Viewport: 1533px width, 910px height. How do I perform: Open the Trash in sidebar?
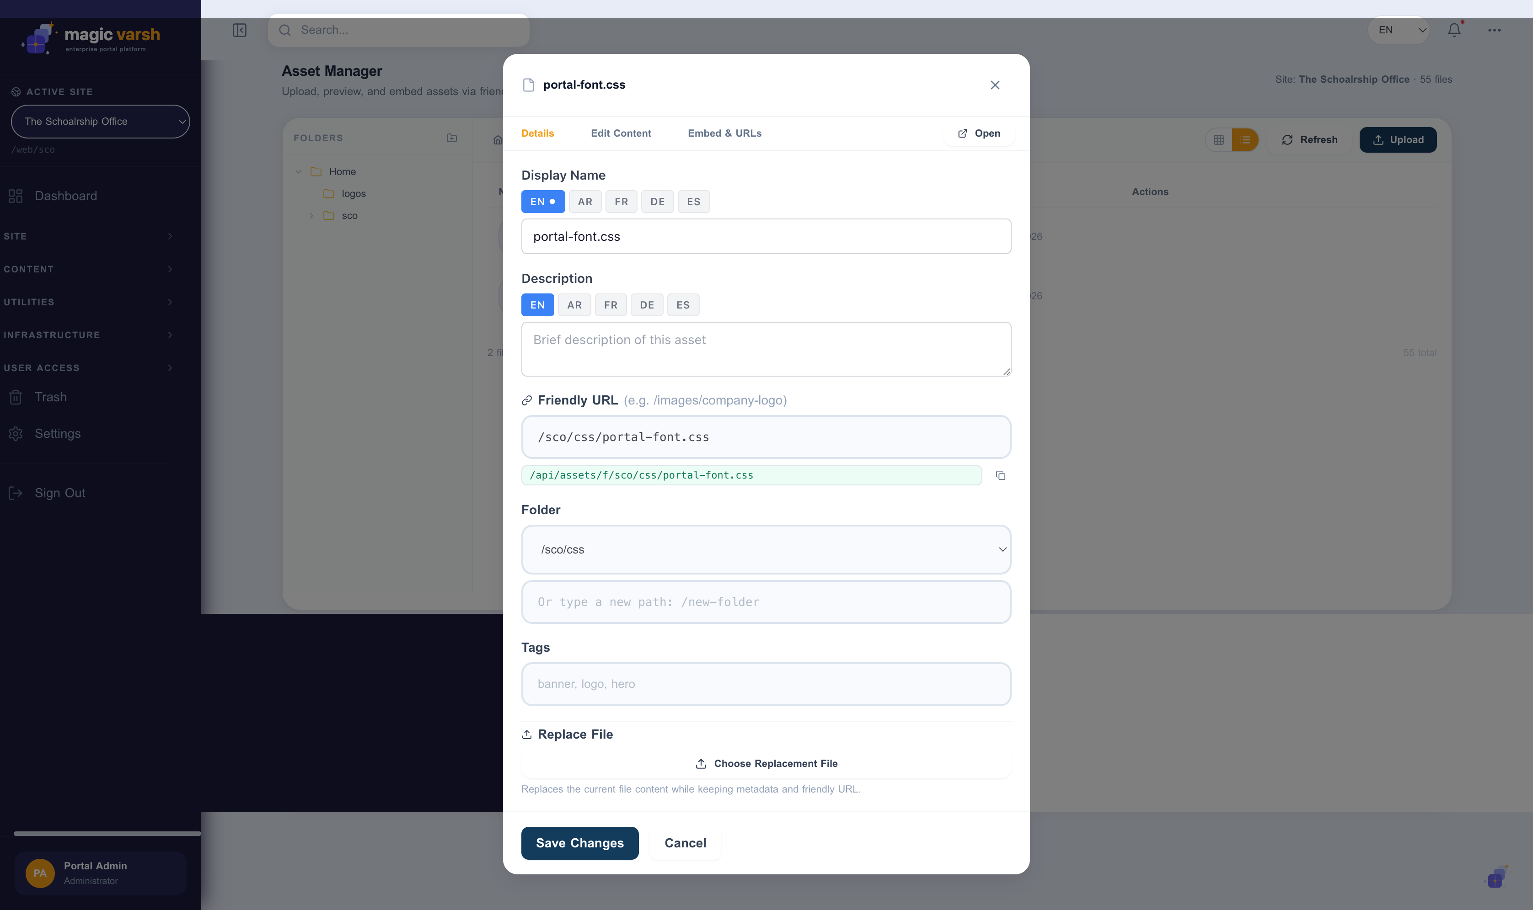50,397
